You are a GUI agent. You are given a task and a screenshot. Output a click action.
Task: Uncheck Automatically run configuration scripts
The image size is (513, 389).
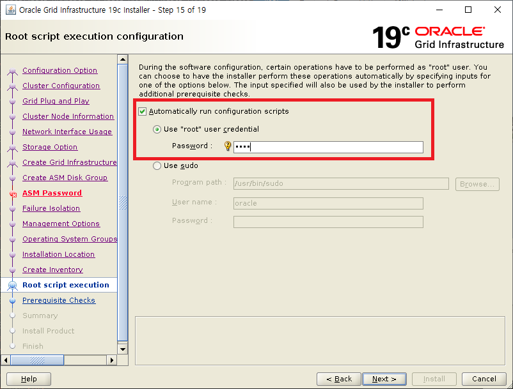[142, 111]
